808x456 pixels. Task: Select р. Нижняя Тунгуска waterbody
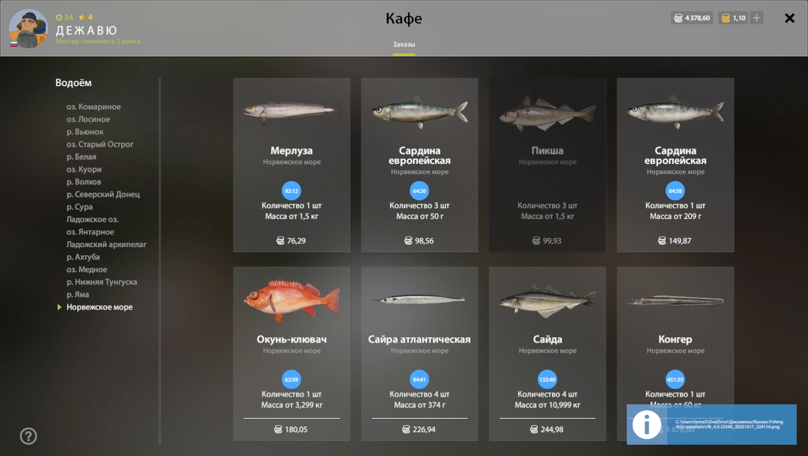tap(102, 282)
